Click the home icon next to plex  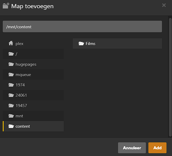click(x=11, y=43)
